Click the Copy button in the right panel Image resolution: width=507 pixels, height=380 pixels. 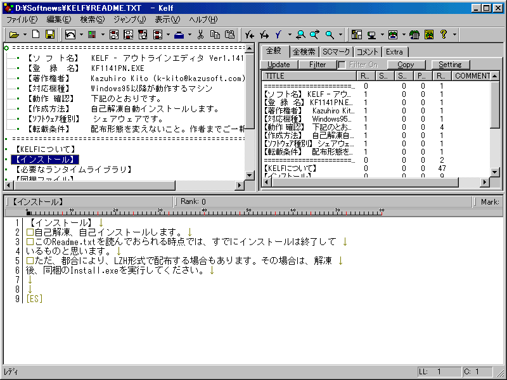point(406,65)
